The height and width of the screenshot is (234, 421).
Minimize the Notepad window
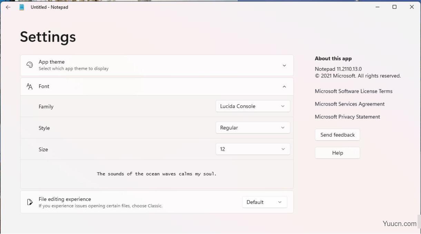tap(378, 7)
